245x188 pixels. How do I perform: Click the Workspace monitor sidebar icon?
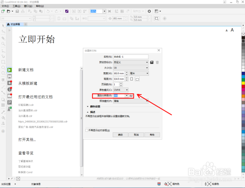click(x=10, y=76)
